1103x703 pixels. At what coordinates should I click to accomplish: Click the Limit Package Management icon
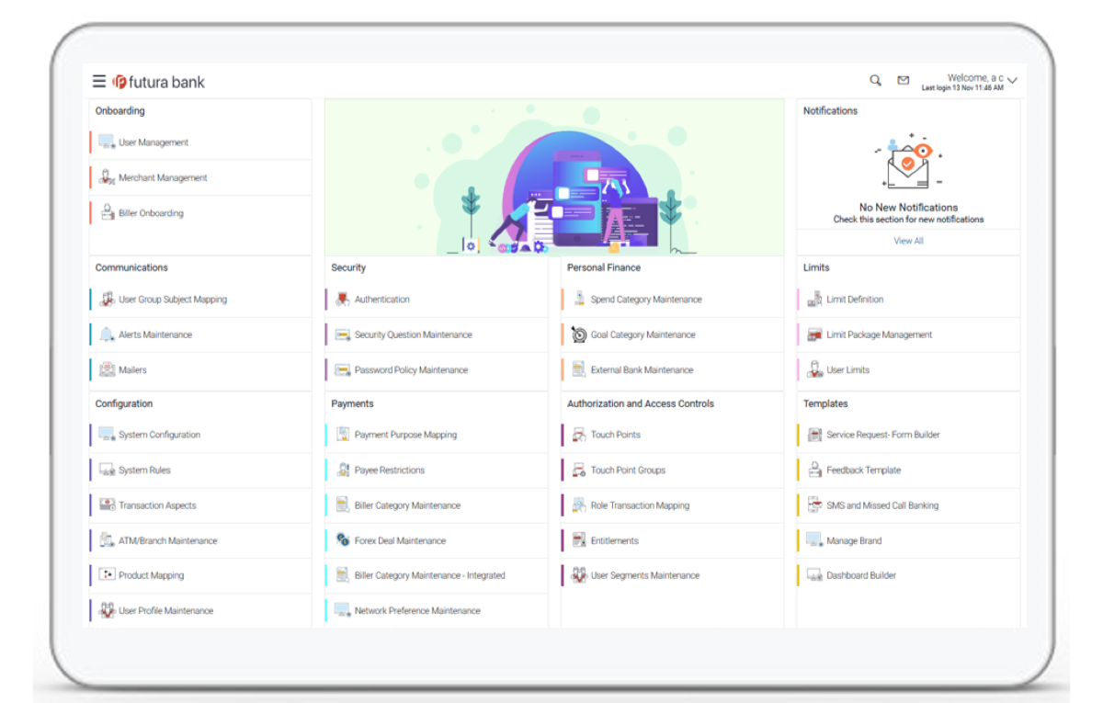(x=814, y=334)
